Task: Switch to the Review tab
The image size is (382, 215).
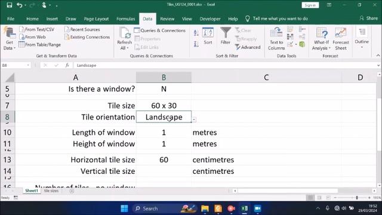Action: (x=167, y=19)
